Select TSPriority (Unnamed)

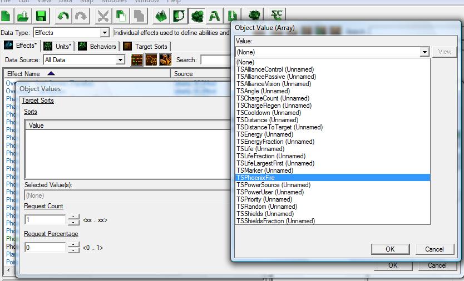[x=333, y=199]
